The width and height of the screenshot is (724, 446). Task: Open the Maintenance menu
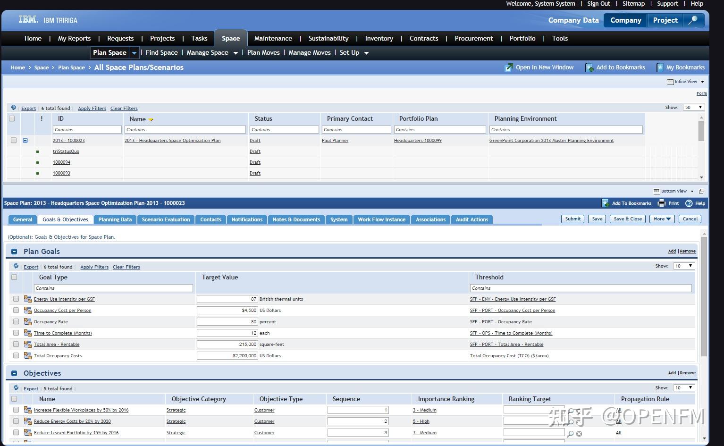pos(273,38)
